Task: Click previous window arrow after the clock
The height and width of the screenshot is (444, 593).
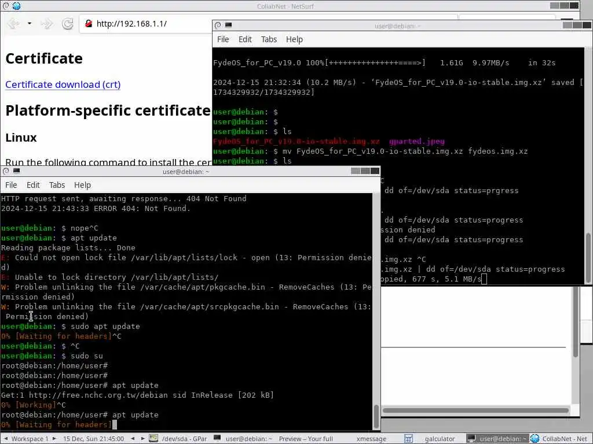Action: tap(133, 439)
